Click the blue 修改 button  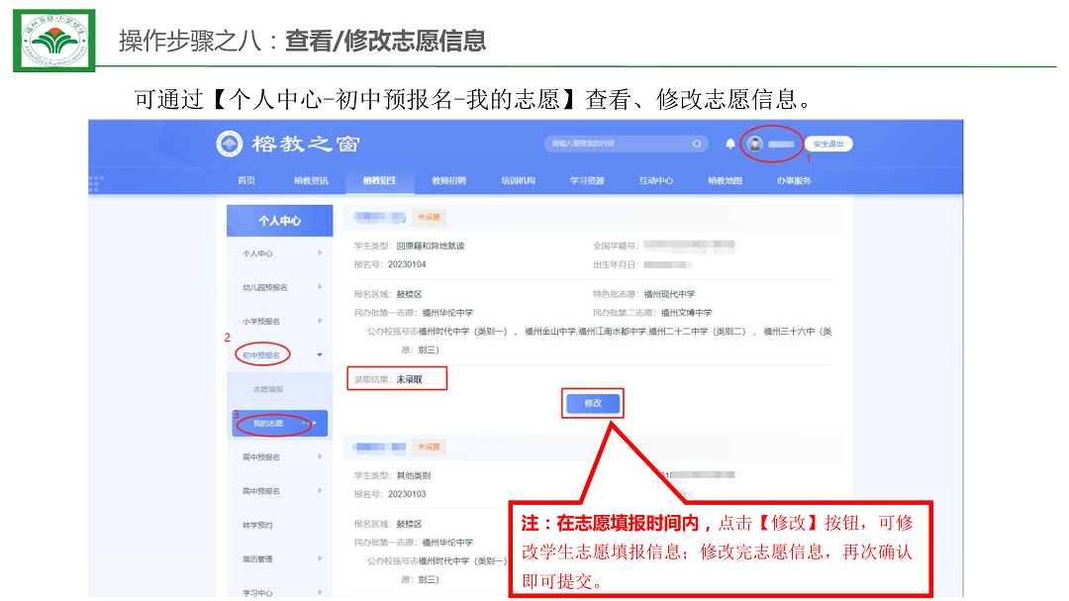pos(592,403)
